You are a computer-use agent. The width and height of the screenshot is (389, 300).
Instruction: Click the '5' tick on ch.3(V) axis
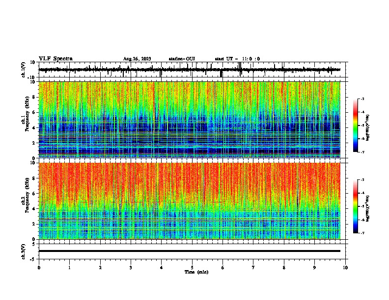[34, 244]
